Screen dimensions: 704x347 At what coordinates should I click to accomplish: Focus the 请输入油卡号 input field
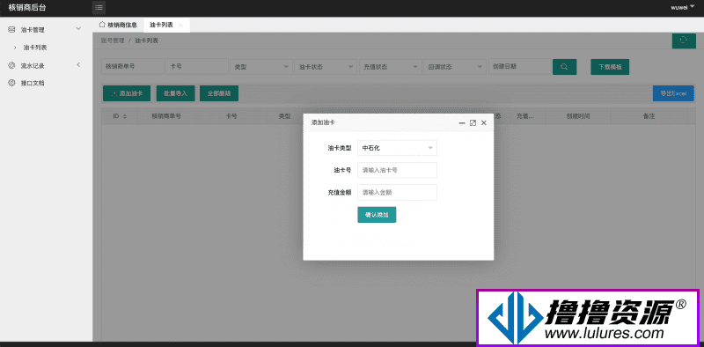click(398, 170)
